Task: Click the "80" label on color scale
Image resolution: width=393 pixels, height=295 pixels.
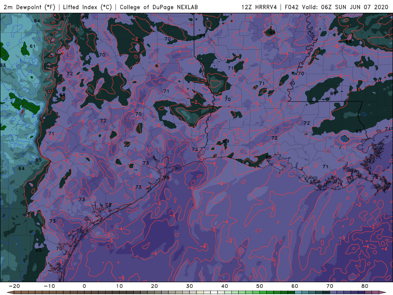Action: click(x=365, y=286)
